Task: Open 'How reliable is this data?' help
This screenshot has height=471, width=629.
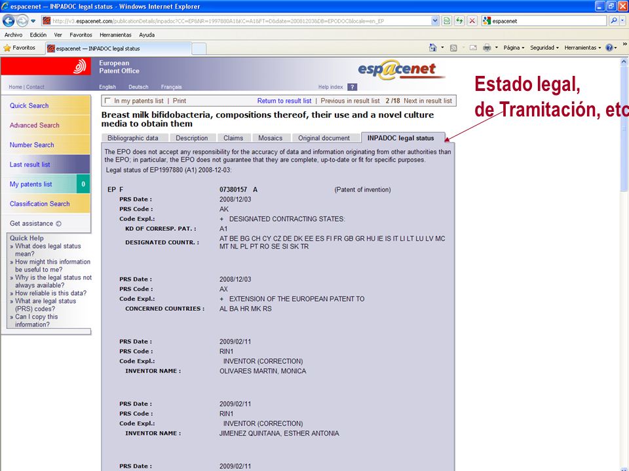Action: (x=50, y=293)
